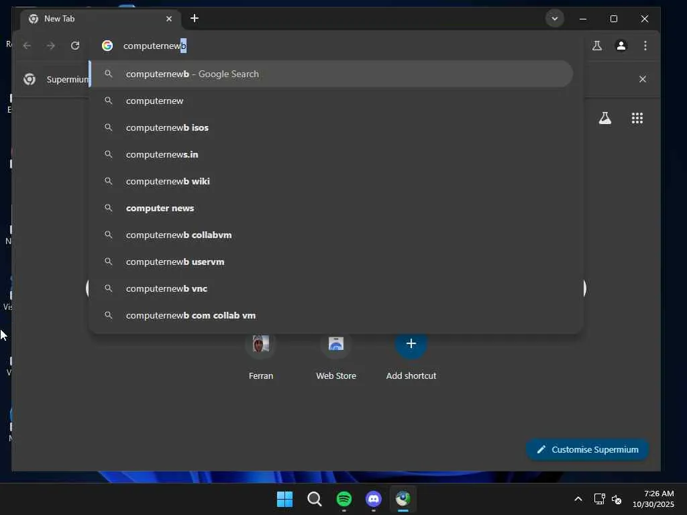Click the Supermium logo in info bar
This screenshot has height=515, width=687.
[x=30, y=79]
